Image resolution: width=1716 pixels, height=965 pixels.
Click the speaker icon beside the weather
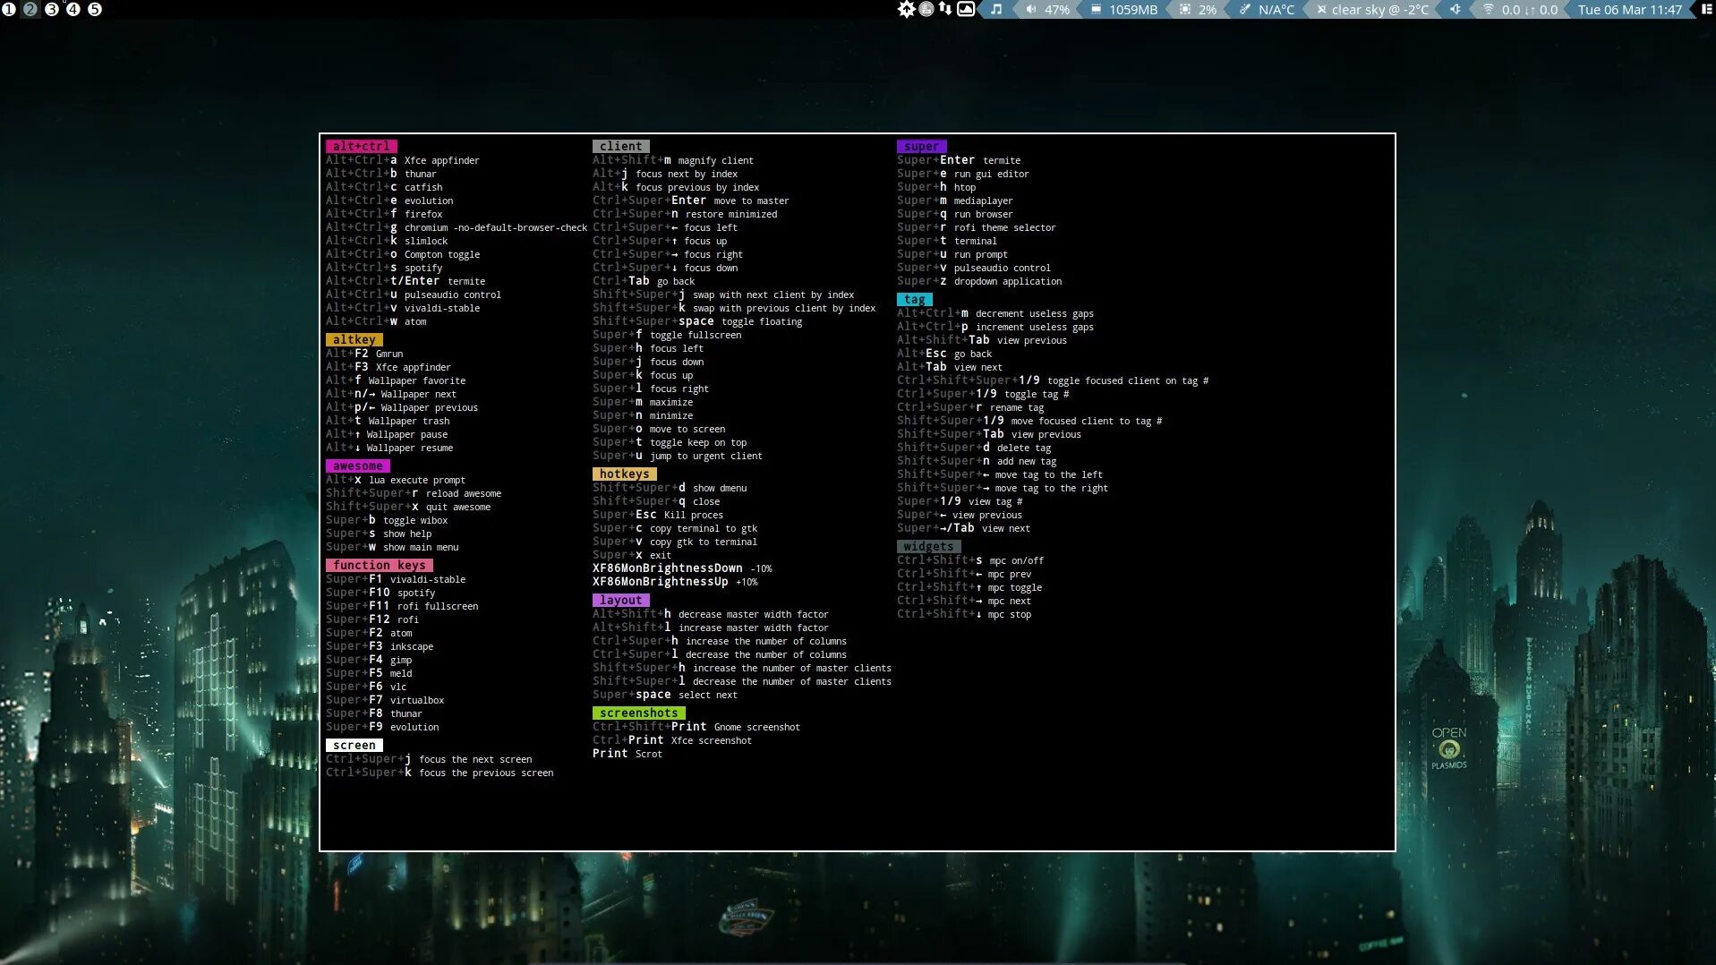pyautogui.click(x=1456, y=9)
